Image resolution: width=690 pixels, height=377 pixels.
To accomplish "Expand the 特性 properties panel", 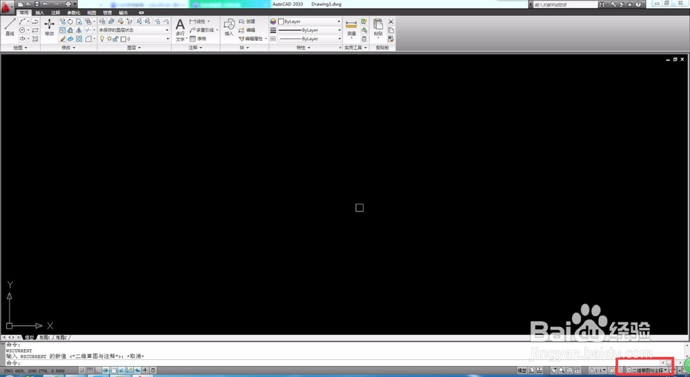I will 304,48.
